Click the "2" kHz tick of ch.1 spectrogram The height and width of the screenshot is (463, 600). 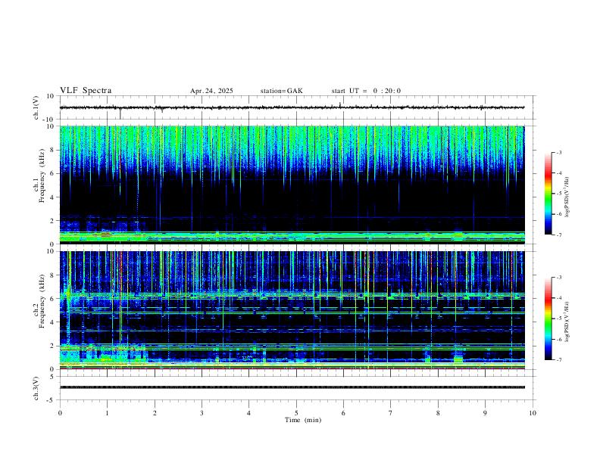[52, 220]
